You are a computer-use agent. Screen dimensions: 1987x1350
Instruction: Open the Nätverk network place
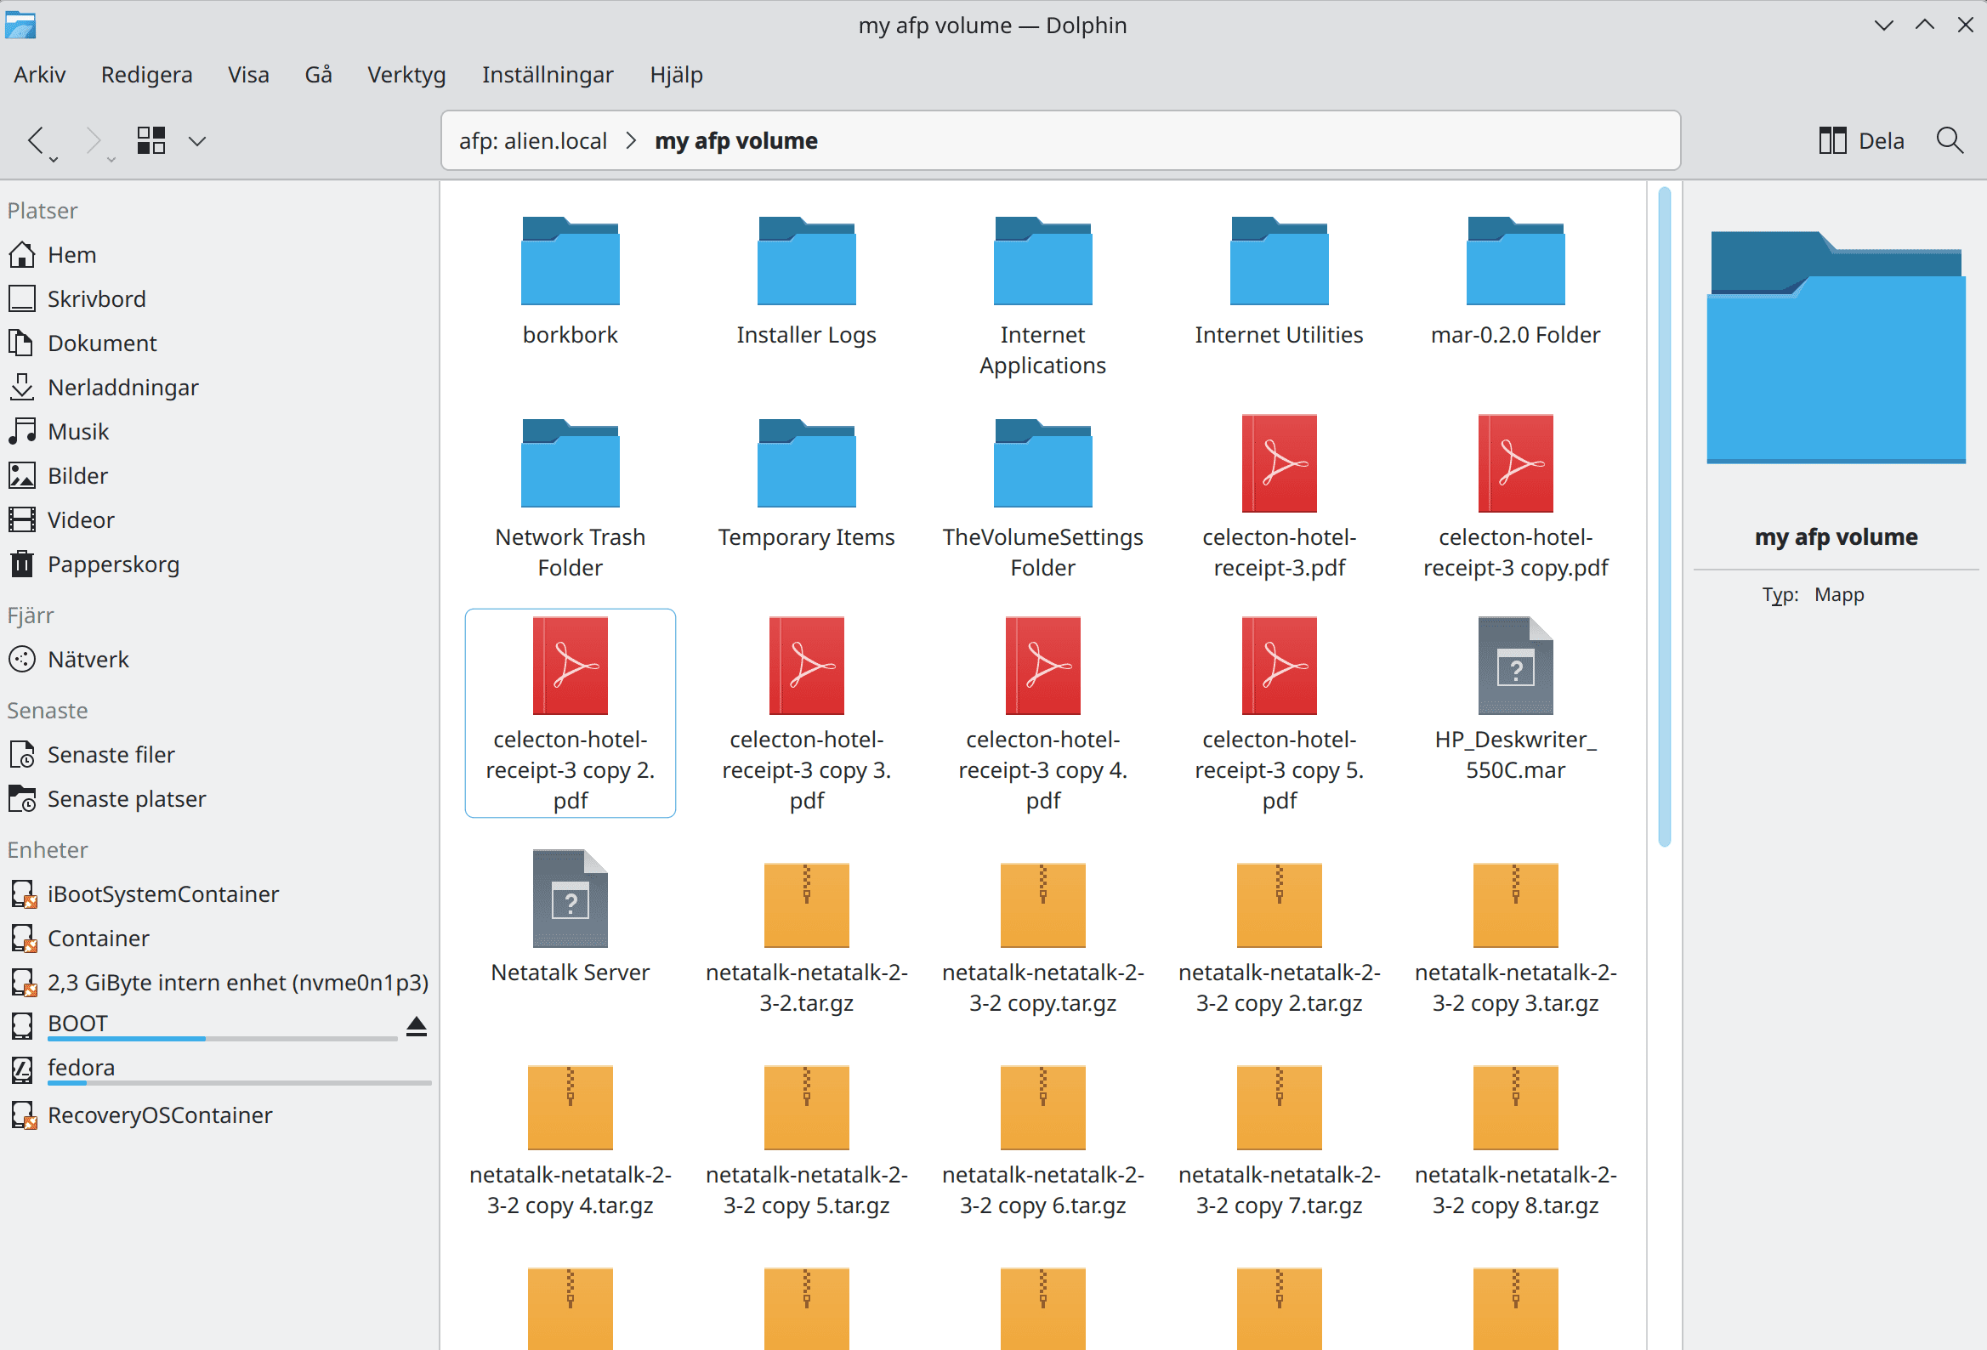88,659
